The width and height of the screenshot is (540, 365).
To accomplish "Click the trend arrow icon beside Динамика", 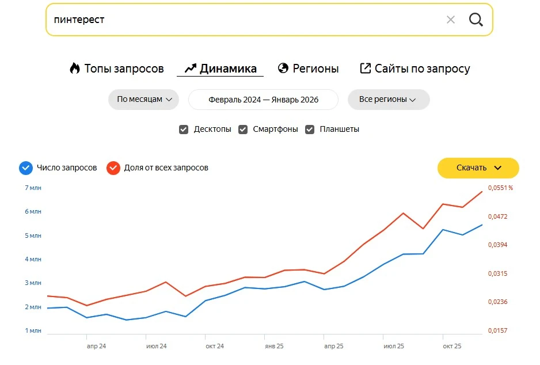I will (x=191, y=68).
